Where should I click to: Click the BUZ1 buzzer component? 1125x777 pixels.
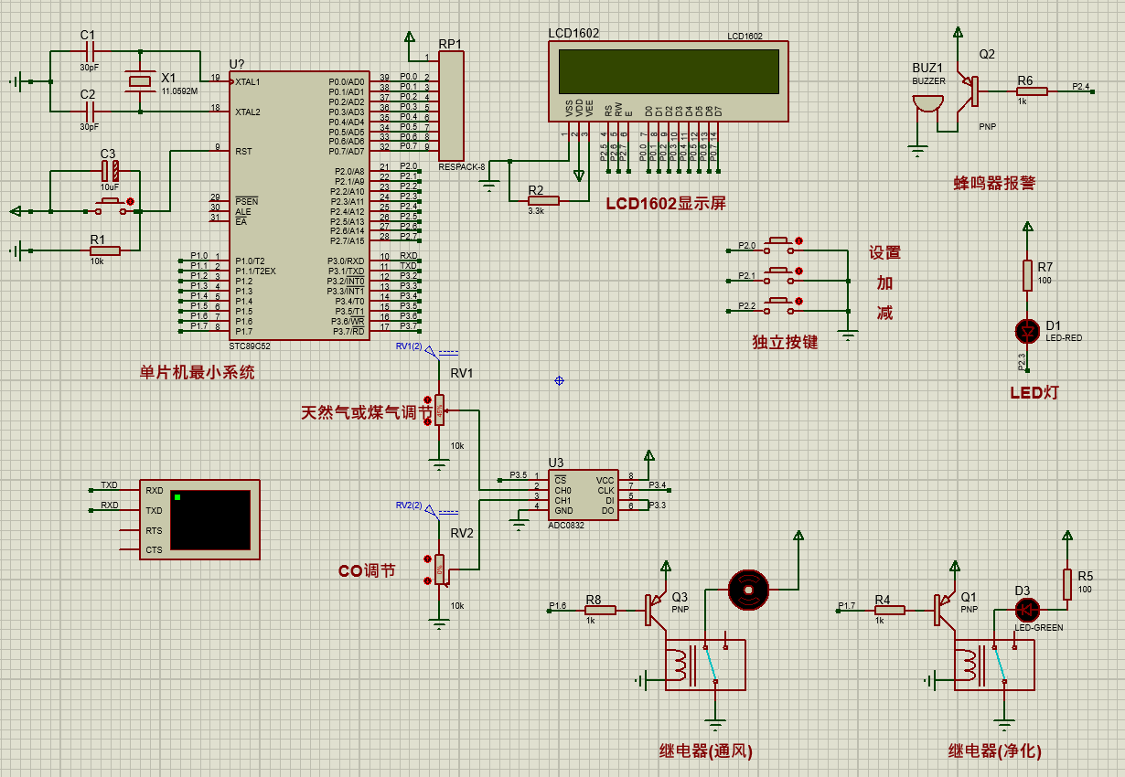point(927,103)
